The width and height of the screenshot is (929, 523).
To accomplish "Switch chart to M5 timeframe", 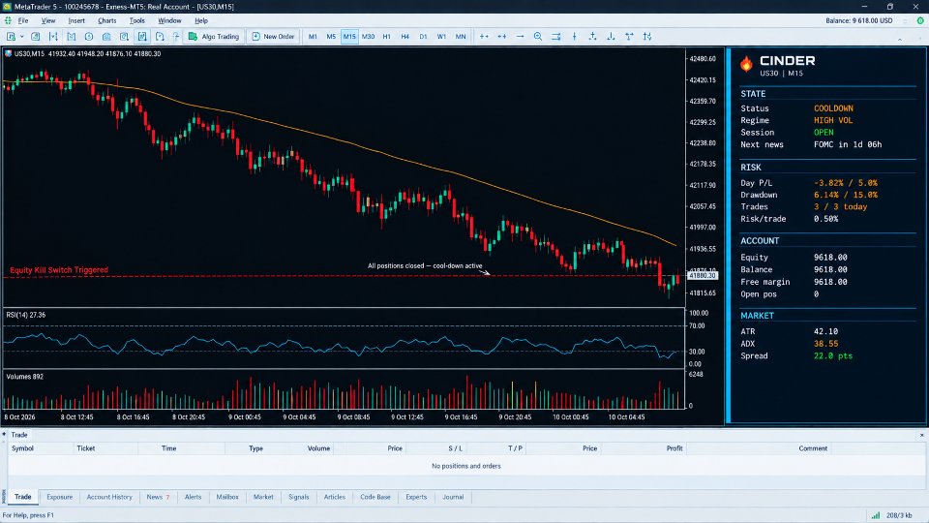I will [331, 37].
